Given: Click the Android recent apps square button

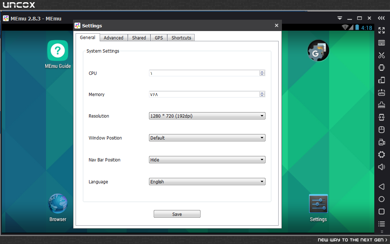Looking at the screenshot, I should coord(381,211).
